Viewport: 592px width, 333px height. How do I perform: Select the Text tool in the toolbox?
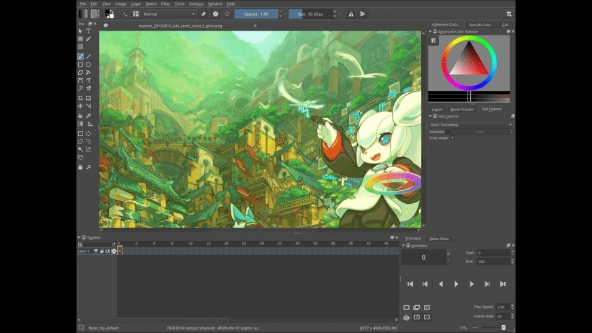coord(88,31)
